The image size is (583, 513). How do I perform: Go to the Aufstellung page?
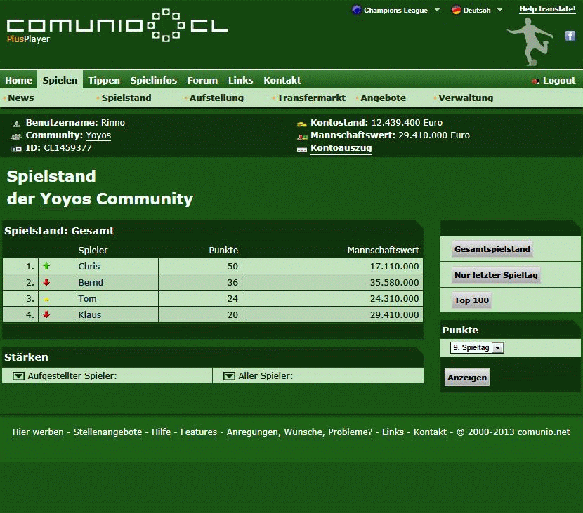pos(216,98)
